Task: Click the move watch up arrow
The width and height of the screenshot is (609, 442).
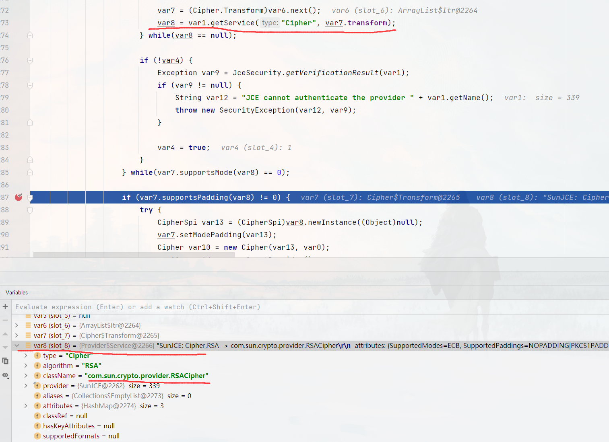Action: (x=5, y=334)
